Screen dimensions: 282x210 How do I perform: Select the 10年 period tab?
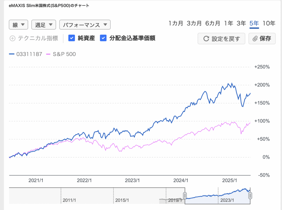click(269, 23)
